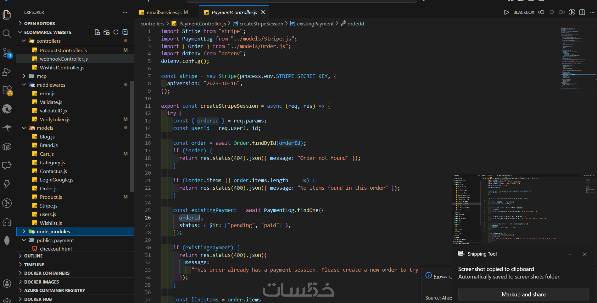Collapse the public\payment folder
The height and width of the screenshot is (303, 597).
click(x=75, y=240)
